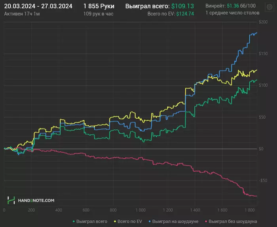Toggle the pink Выиграл без шоудауна legend series
The height and width of the screenshot is (227, 277).
pos(231,221)
